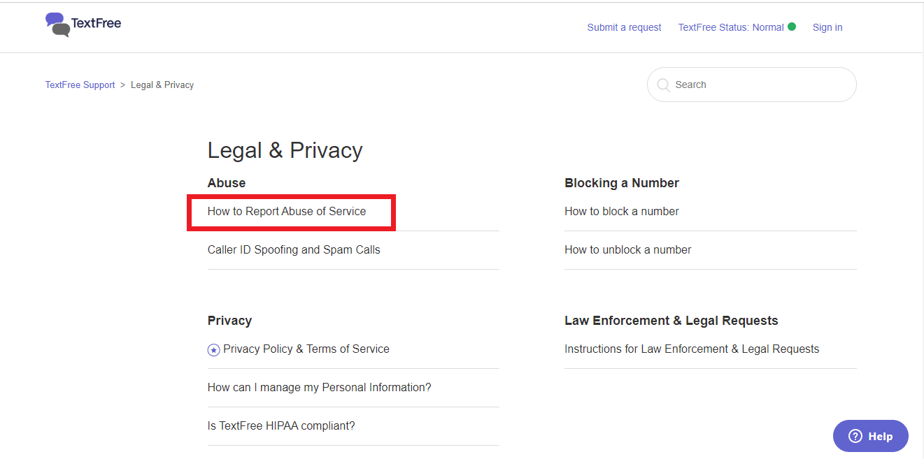Click the Legal & Privacy page title
Image resolution: width=924 pixels, height=459 pixels.
pos(285,150)
